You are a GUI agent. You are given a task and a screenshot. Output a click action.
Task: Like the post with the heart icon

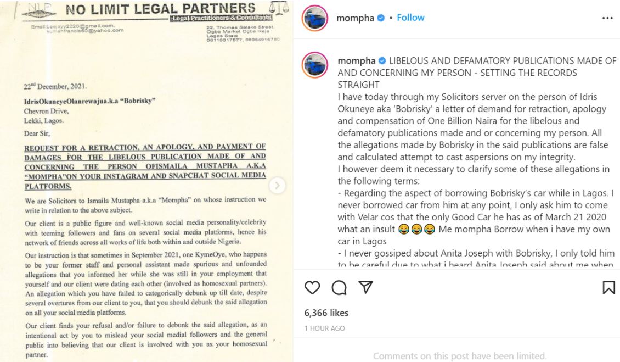[312, 287]
